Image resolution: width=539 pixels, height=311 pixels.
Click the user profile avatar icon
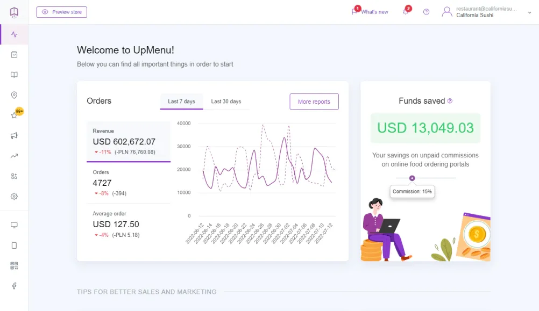click(447, 12)
